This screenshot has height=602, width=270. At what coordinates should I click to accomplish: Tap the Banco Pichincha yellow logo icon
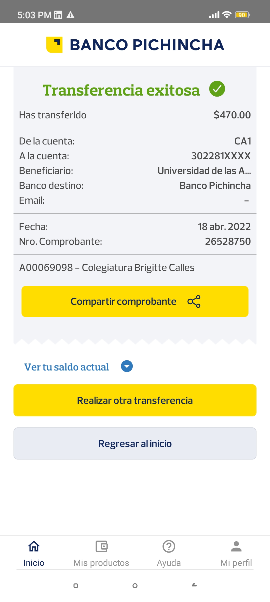click(x=54, y=45)
